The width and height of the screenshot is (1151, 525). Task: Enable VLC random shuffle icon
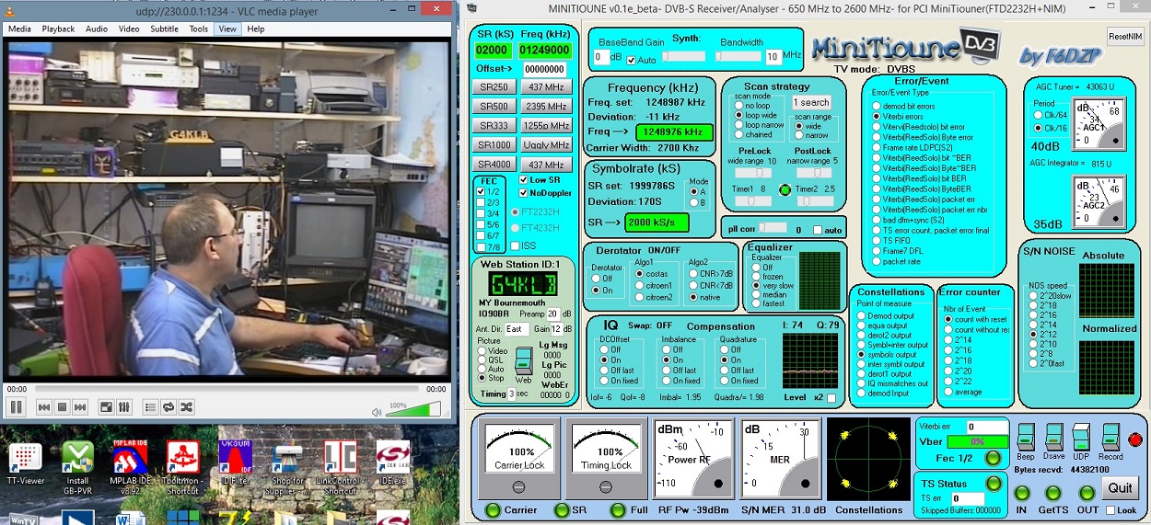click(x=187, y=406)
